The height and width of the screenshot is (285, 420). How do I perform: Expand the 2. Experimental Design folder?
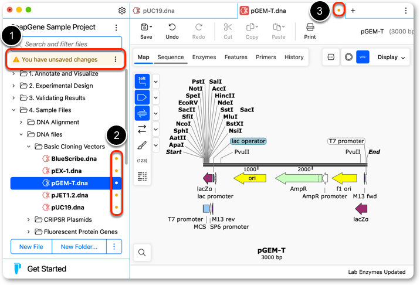[x=13, y=86]
